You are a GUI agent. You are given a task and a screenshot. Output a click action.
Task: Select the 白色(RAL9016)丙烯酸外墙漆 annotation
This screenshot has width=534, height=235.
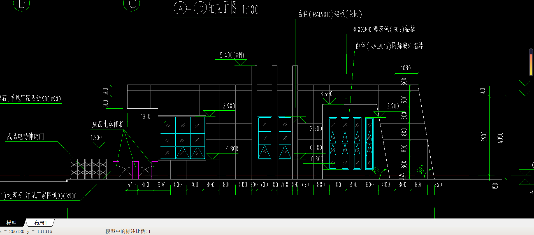389,46
